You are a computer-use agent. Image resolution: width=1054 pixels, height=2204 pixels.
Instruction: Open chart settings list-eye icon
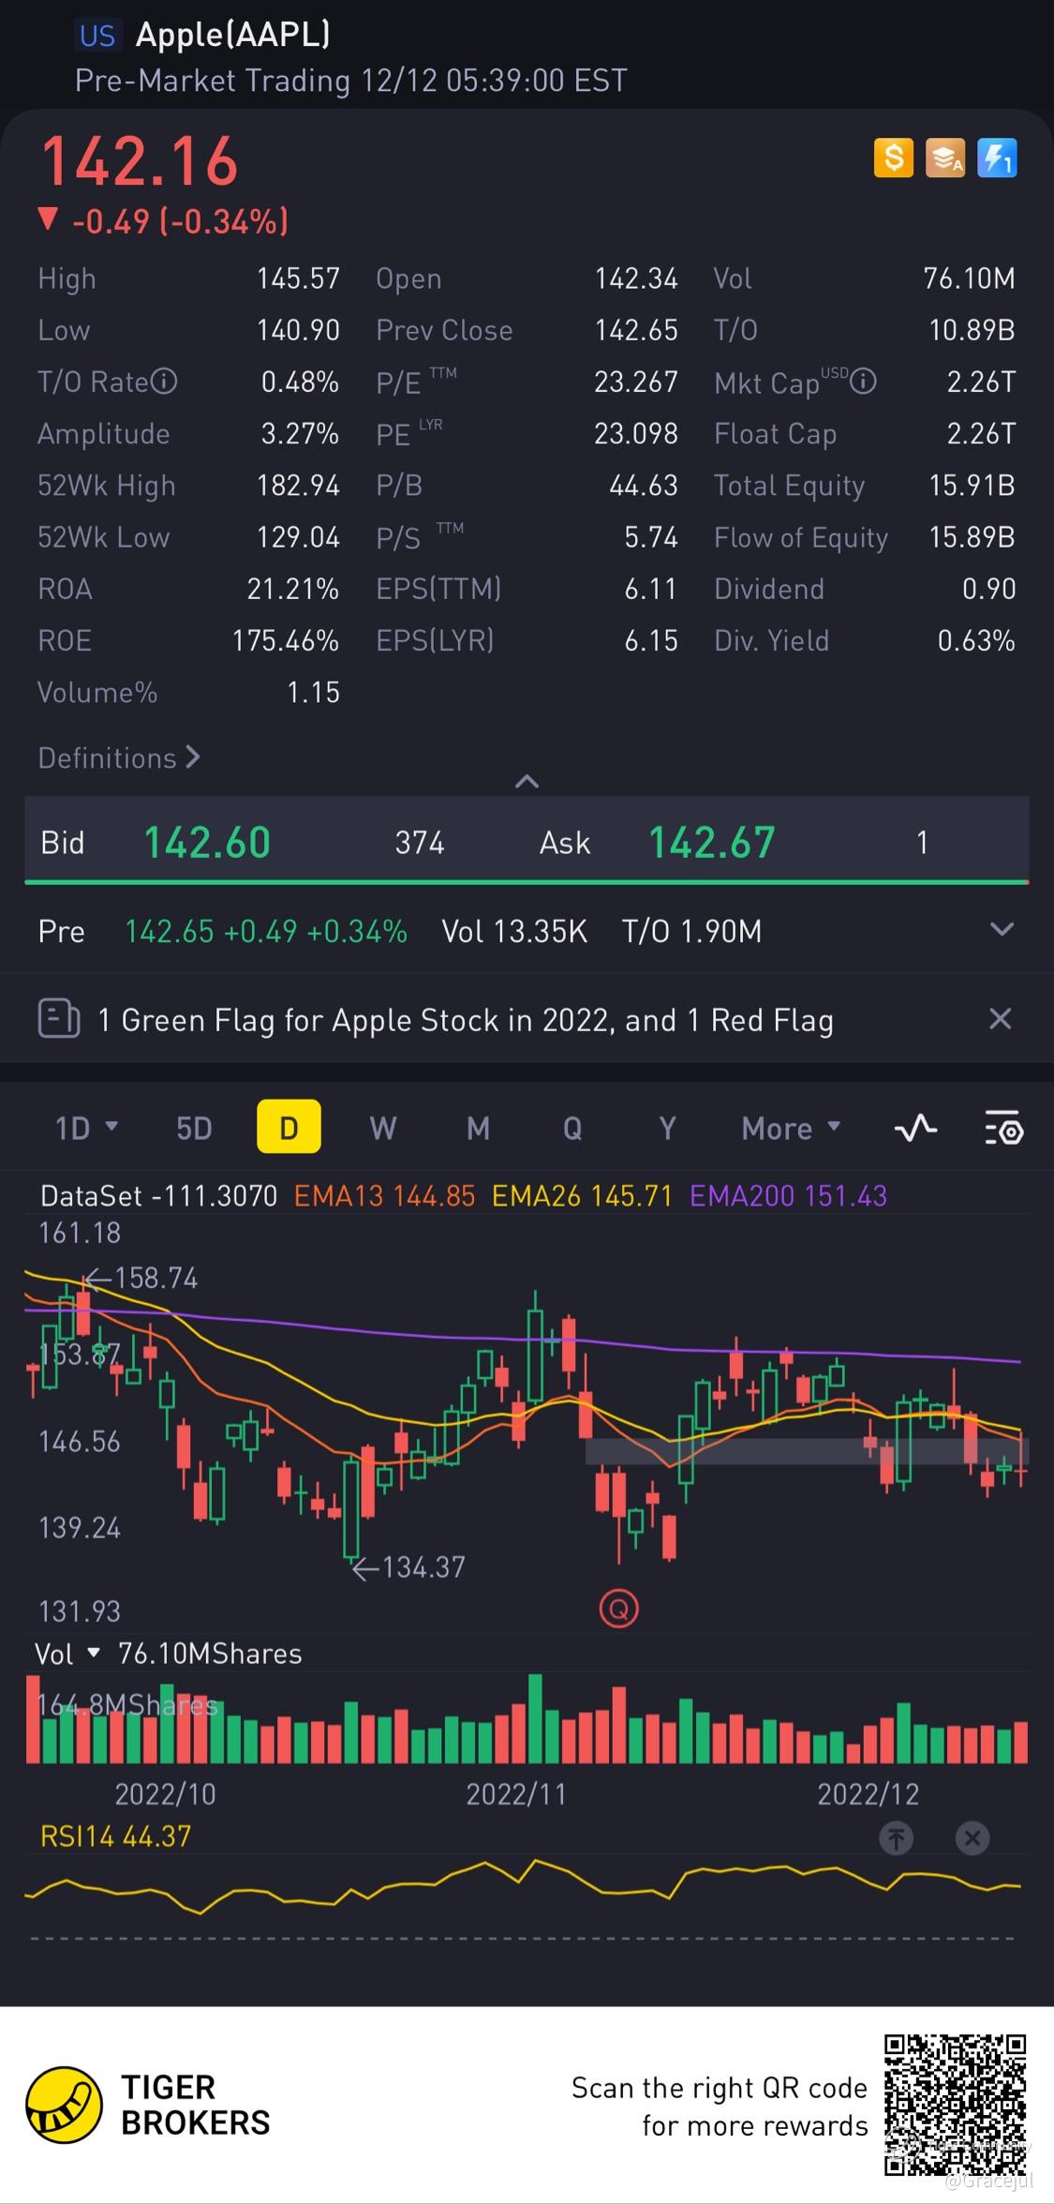(1004, 1128)
